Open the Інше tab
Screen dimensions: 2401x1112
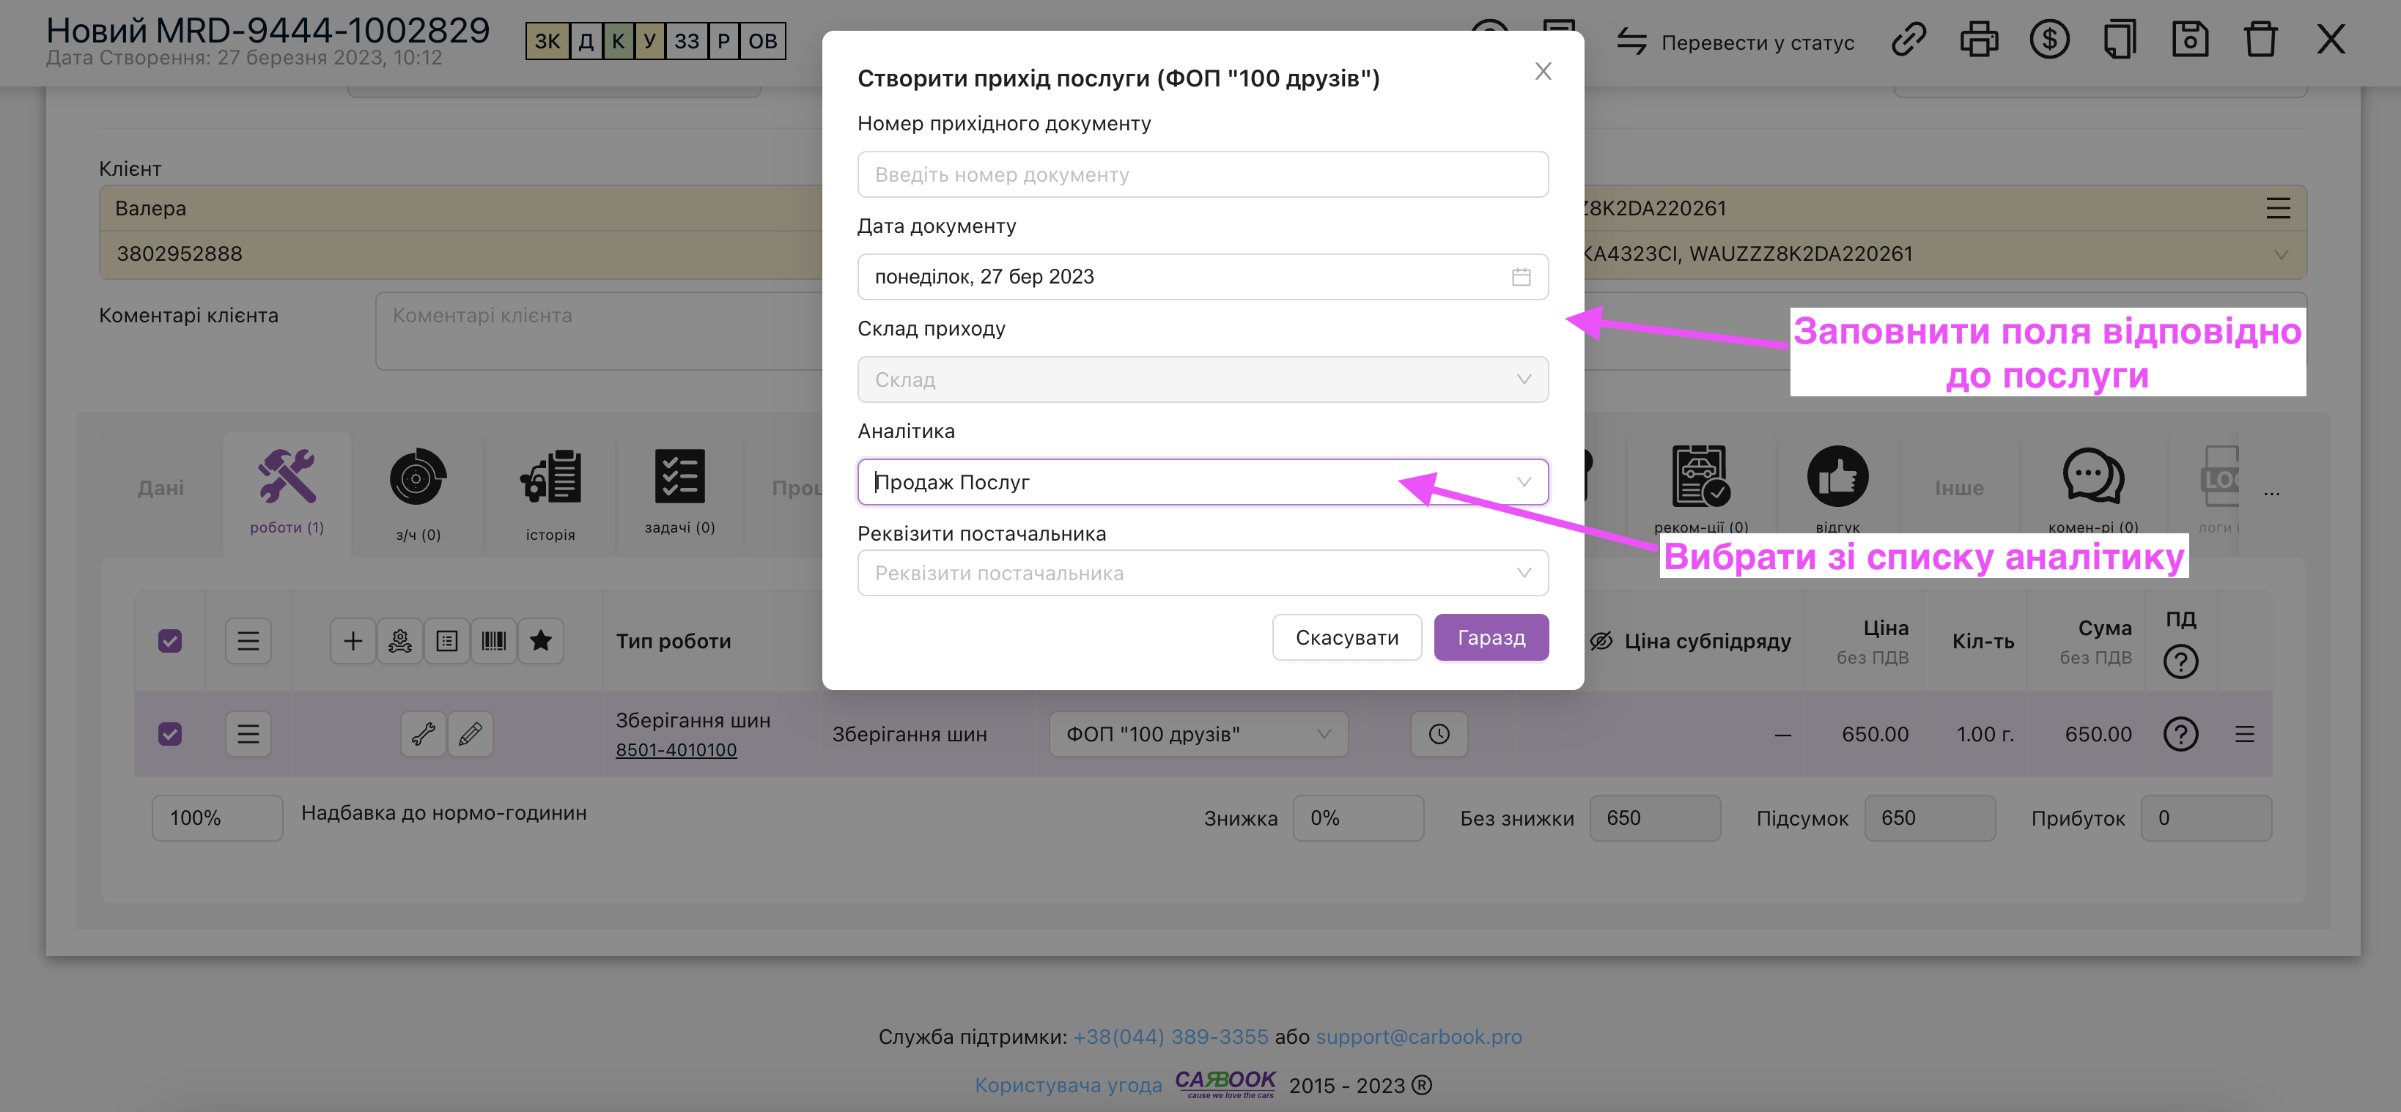[1959, 488]
